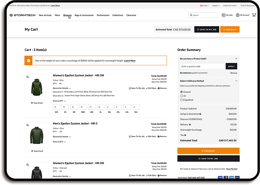Select Expedited delivery method
This screenshot has height=185, width=260.
[x=181, y=100]
